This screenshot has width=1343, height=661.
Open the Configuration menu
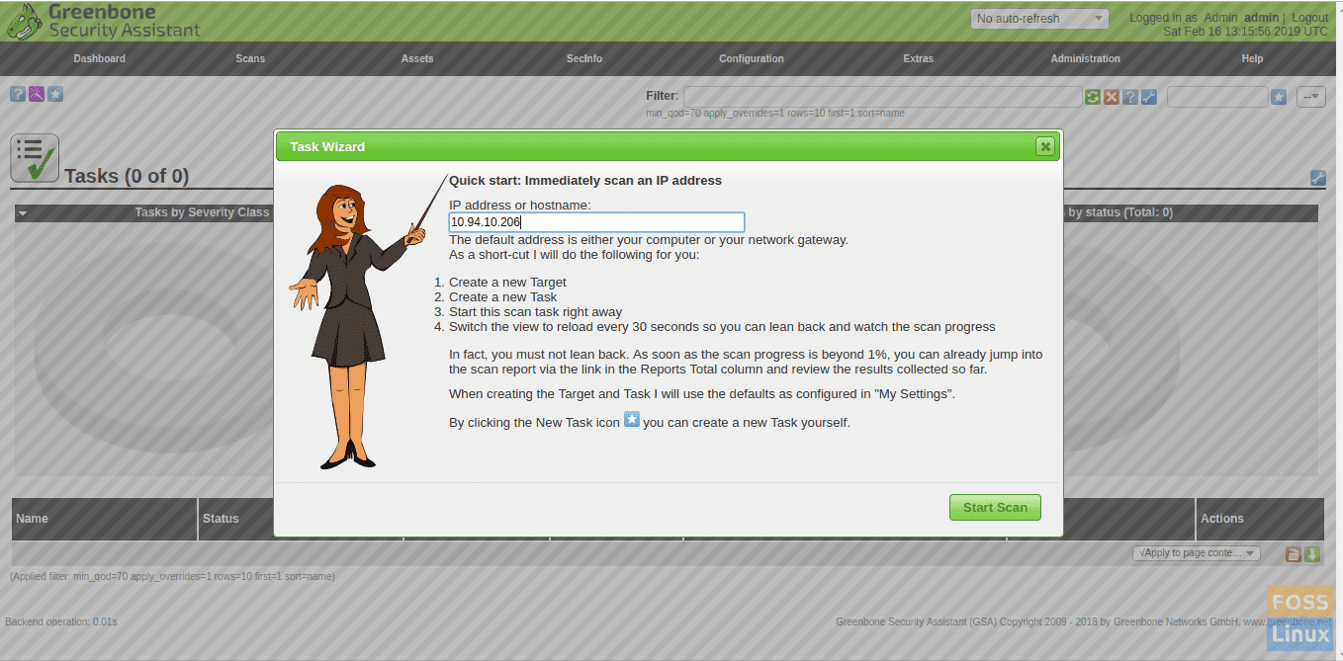pos(752,58)
